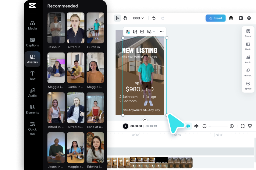Open the Media panel
Image resolution: width=256 pixels, height=170 pixels.
point(32,25)
